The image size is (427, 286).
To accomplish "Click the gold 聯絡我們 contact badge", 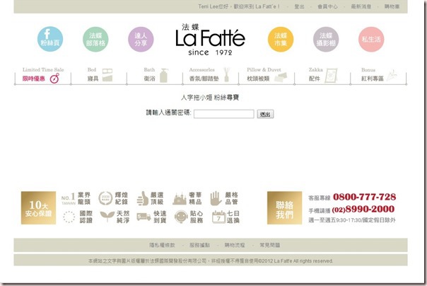I will click(x=284, y=207).
